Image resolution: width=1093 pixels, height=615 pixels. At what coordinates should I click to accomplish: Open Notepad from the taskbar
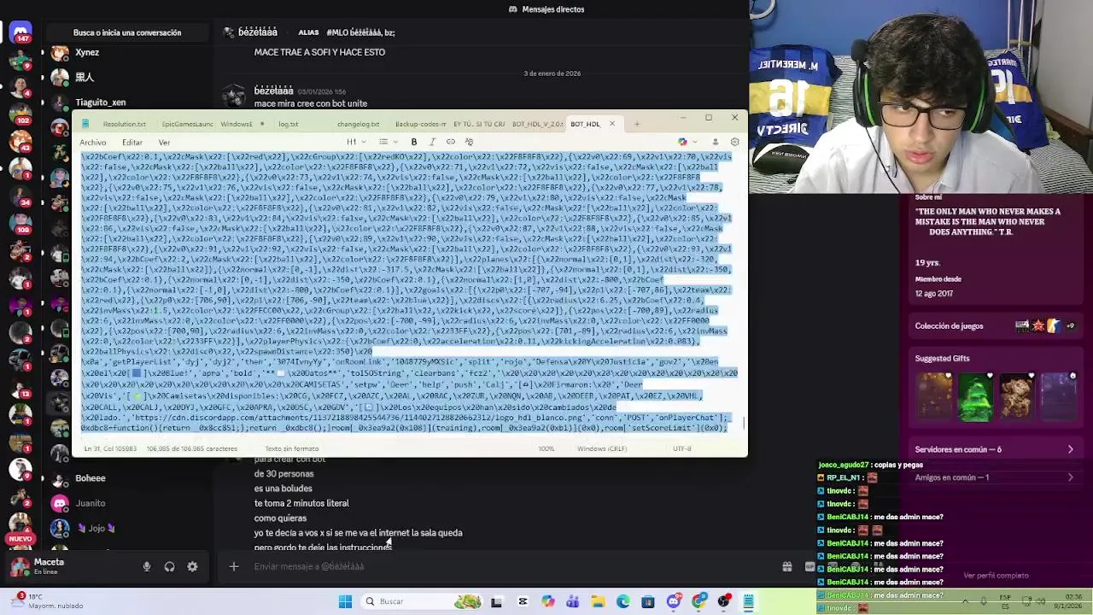click(749, 601)
